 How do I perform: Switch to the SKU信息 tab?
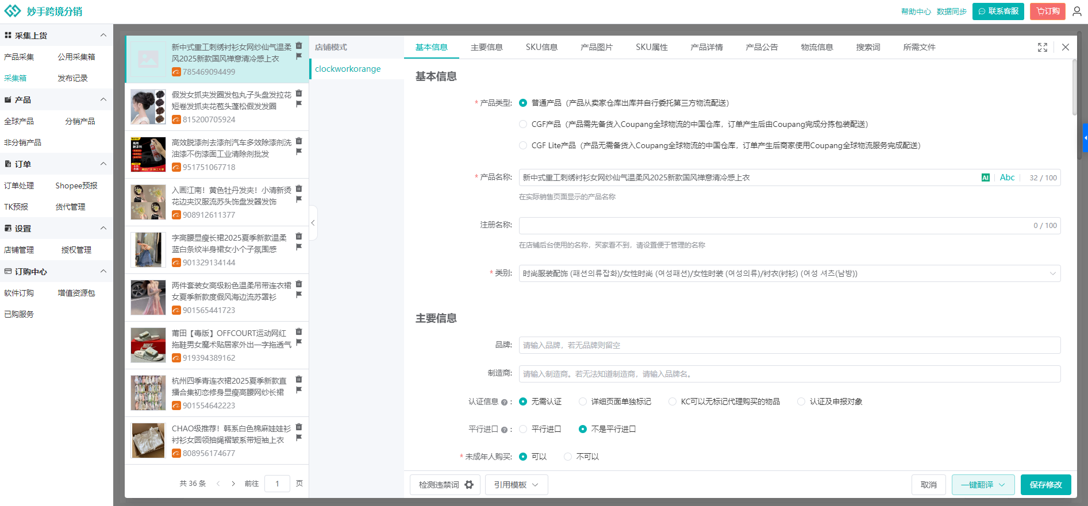[x=541, y=47]
